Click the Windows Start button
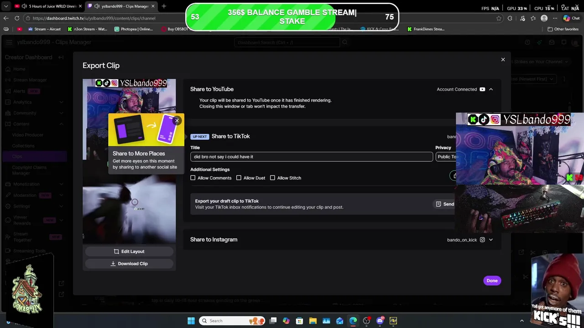584x328 pixels. click(191, 321)
